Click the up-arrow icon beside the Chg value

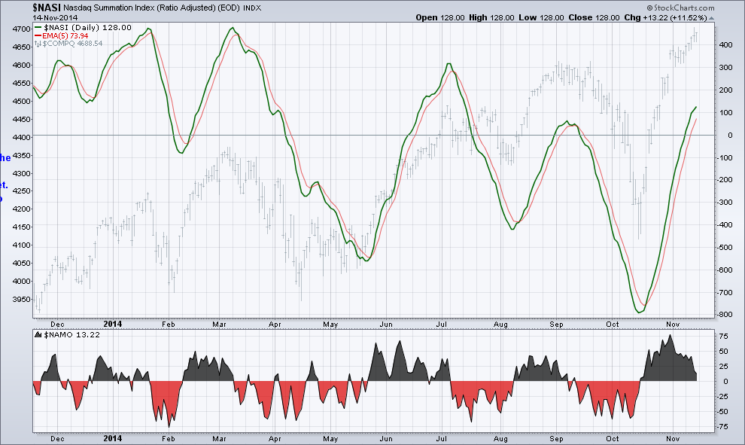click(711, 18)
